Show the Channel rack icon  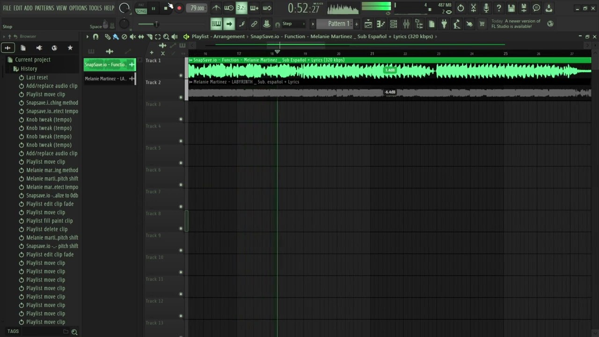pyautogui.click(x=394, y=24)
